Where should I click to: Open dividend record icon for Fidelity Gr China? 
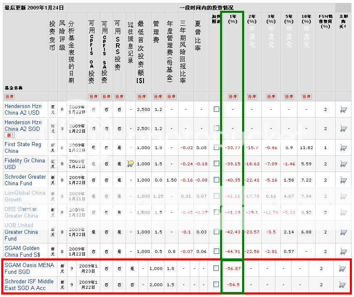(131, 164)
